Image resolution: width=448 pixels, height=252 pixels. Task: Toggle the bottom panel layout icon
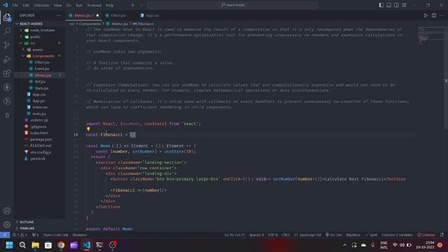click(389, 5)
